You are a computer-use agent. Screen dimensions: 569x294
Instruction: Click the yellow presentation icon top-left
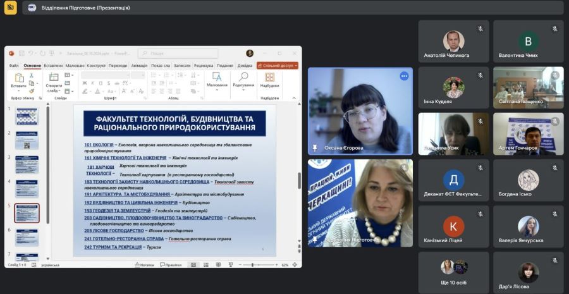(x=11, y=8)
